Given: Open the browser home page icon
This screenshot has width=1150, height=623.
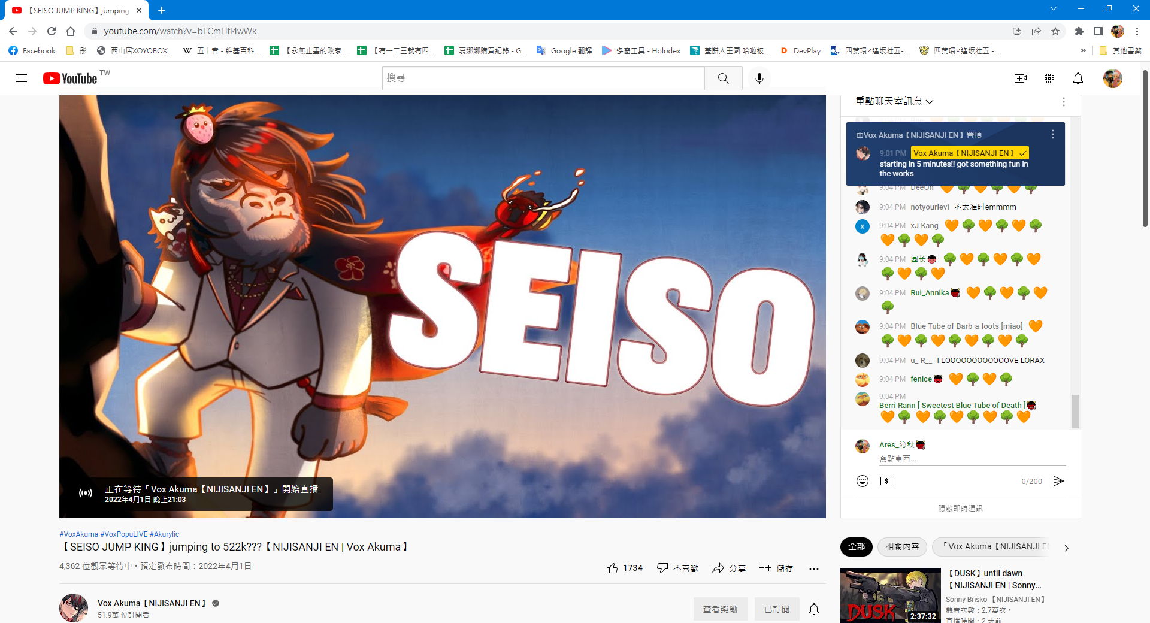Looking at the screenshot, I should coord(71,31).
